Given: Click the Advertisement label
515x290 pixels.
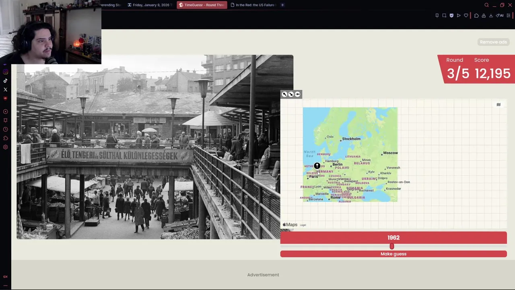Looking at the screenshot, I should click(263, 275).
